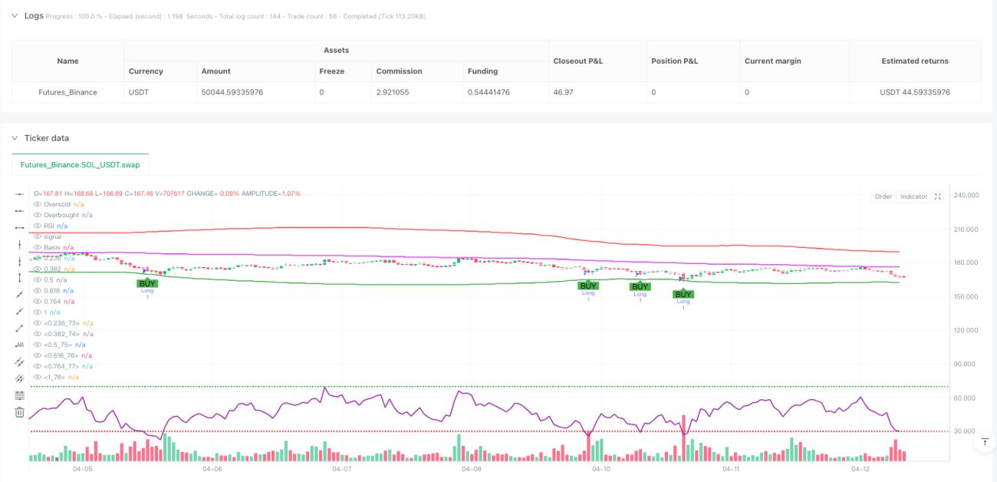The width and height of the screenshot is (997, 482).
Task: Click the first BUY Long marker
Action: [x=146, y=284]
